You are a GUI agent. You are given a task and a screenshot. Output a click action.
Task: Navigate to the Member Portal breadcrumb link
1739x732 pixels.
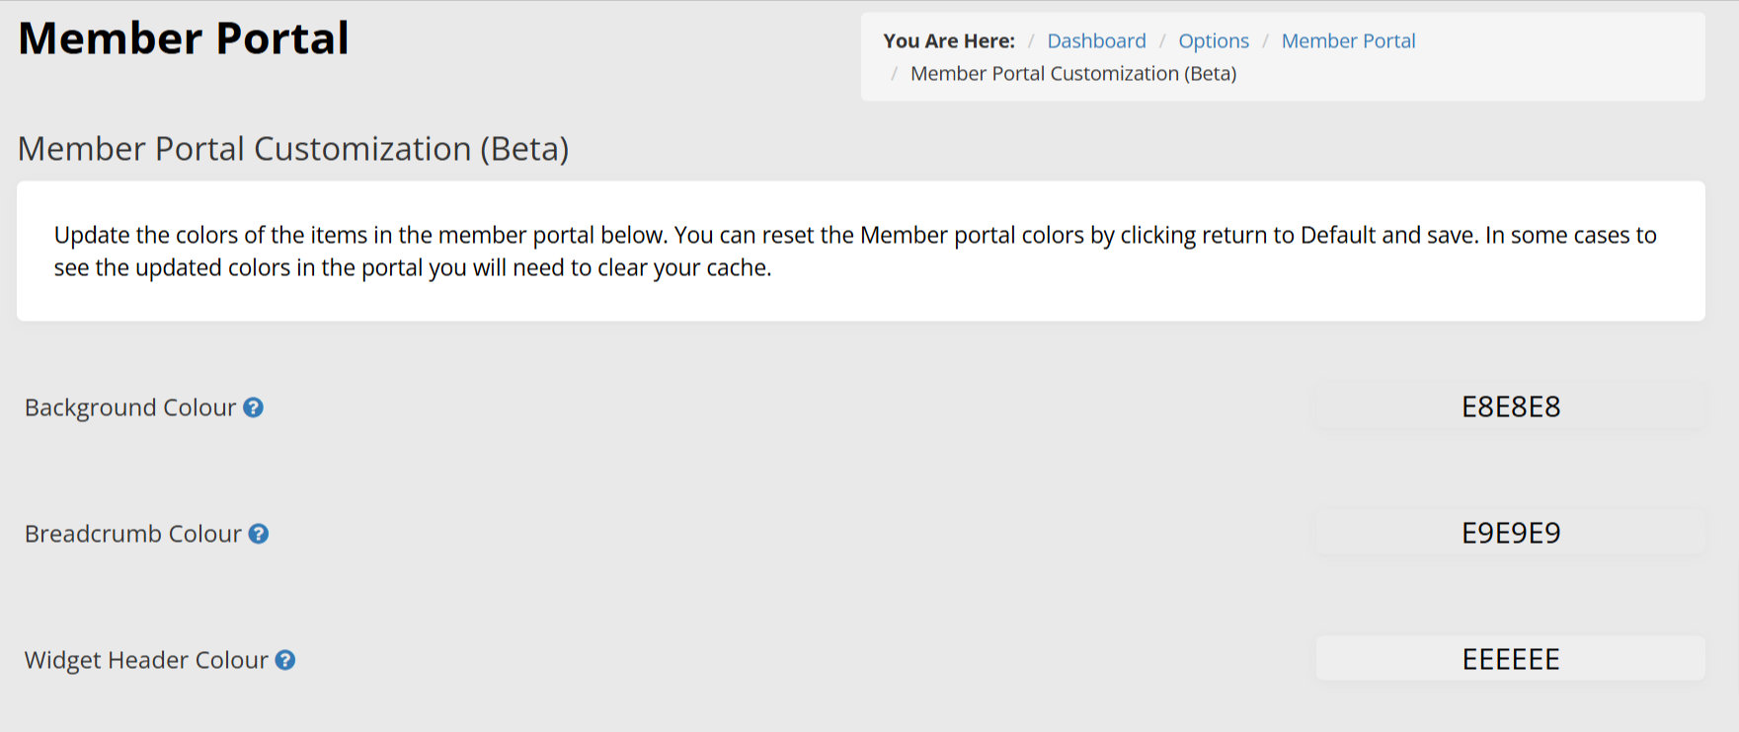(x=1348, y=40)
